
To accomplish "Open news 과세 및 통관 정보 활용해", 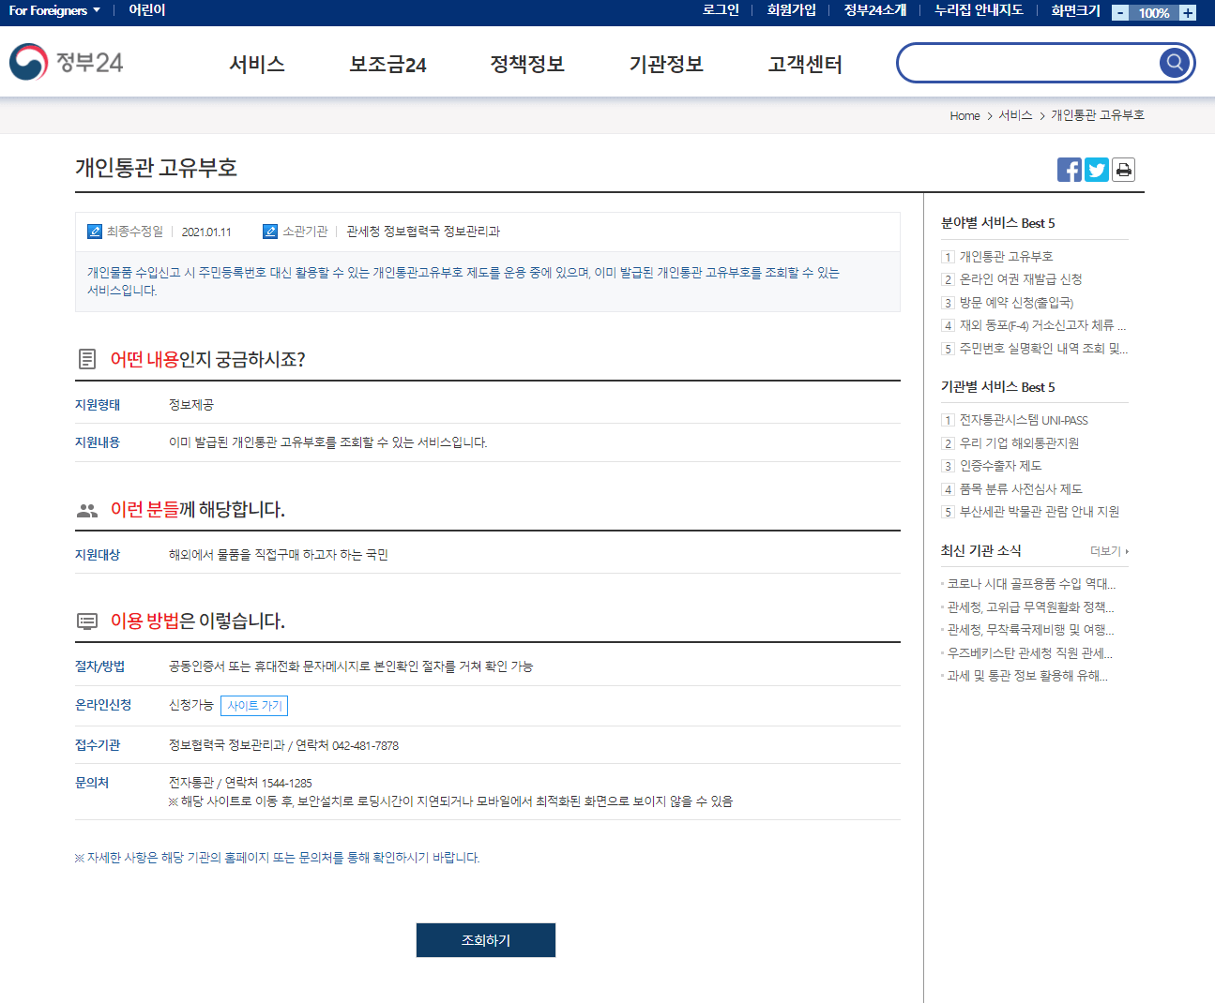I will tap(1027, 676).
